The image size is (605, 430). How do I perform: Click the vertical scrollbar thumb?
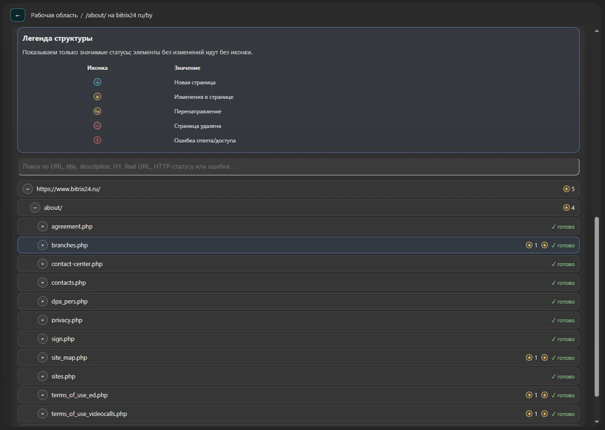(x=597, y=307)
